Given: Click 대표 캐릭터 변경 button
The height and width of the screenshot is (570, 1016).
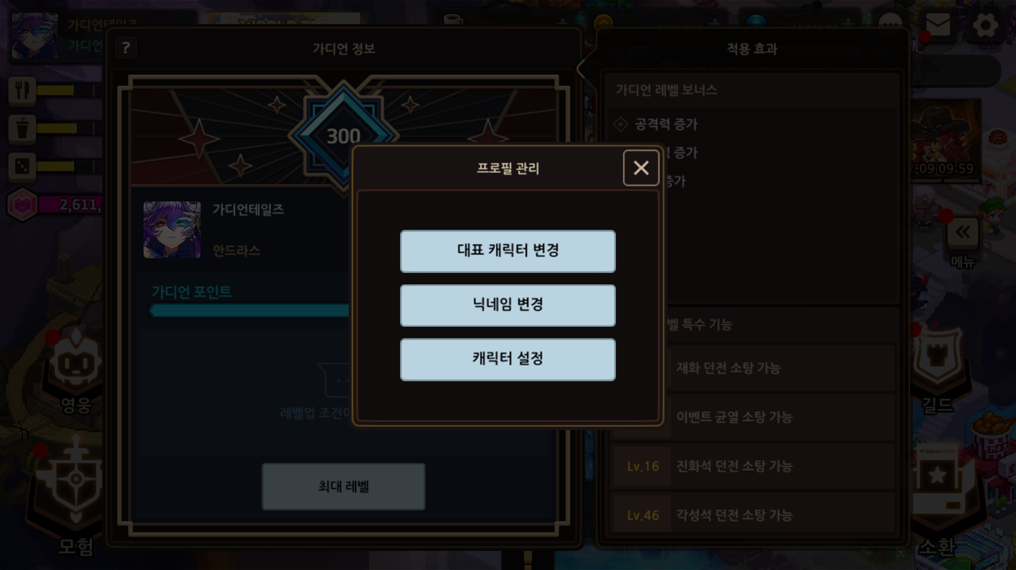Looking at the screenshot, I should [x=508, y=251].
